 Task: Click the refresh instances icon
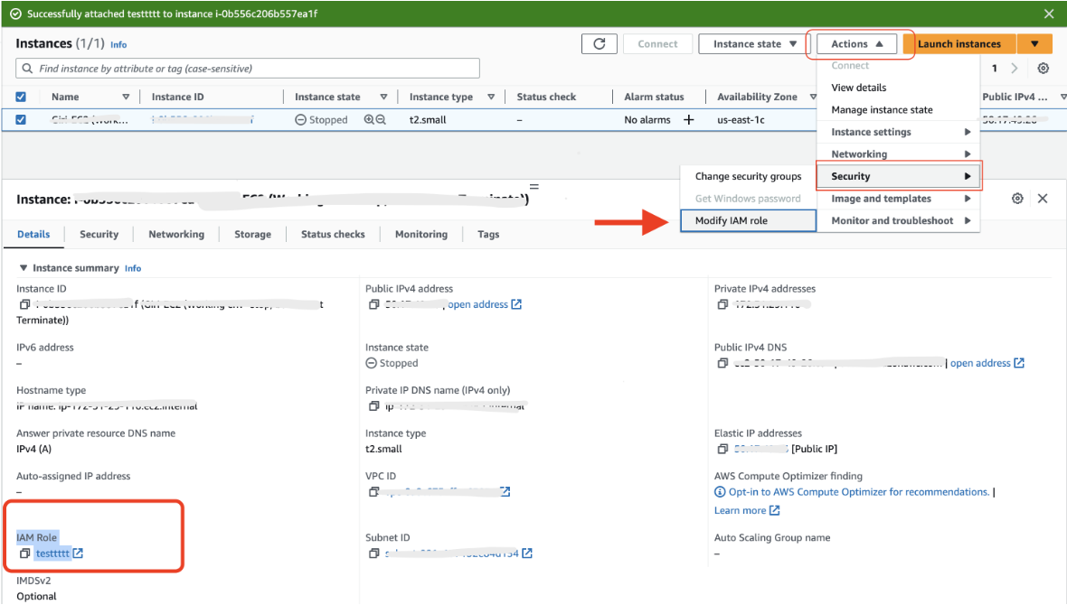click(600, 43)
